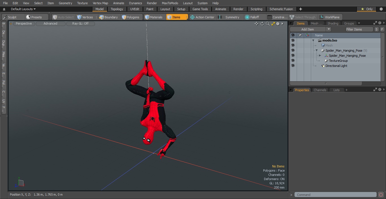Click the Command input field
The height and width of the screenshot is (199, 386).
coord(335,195)
